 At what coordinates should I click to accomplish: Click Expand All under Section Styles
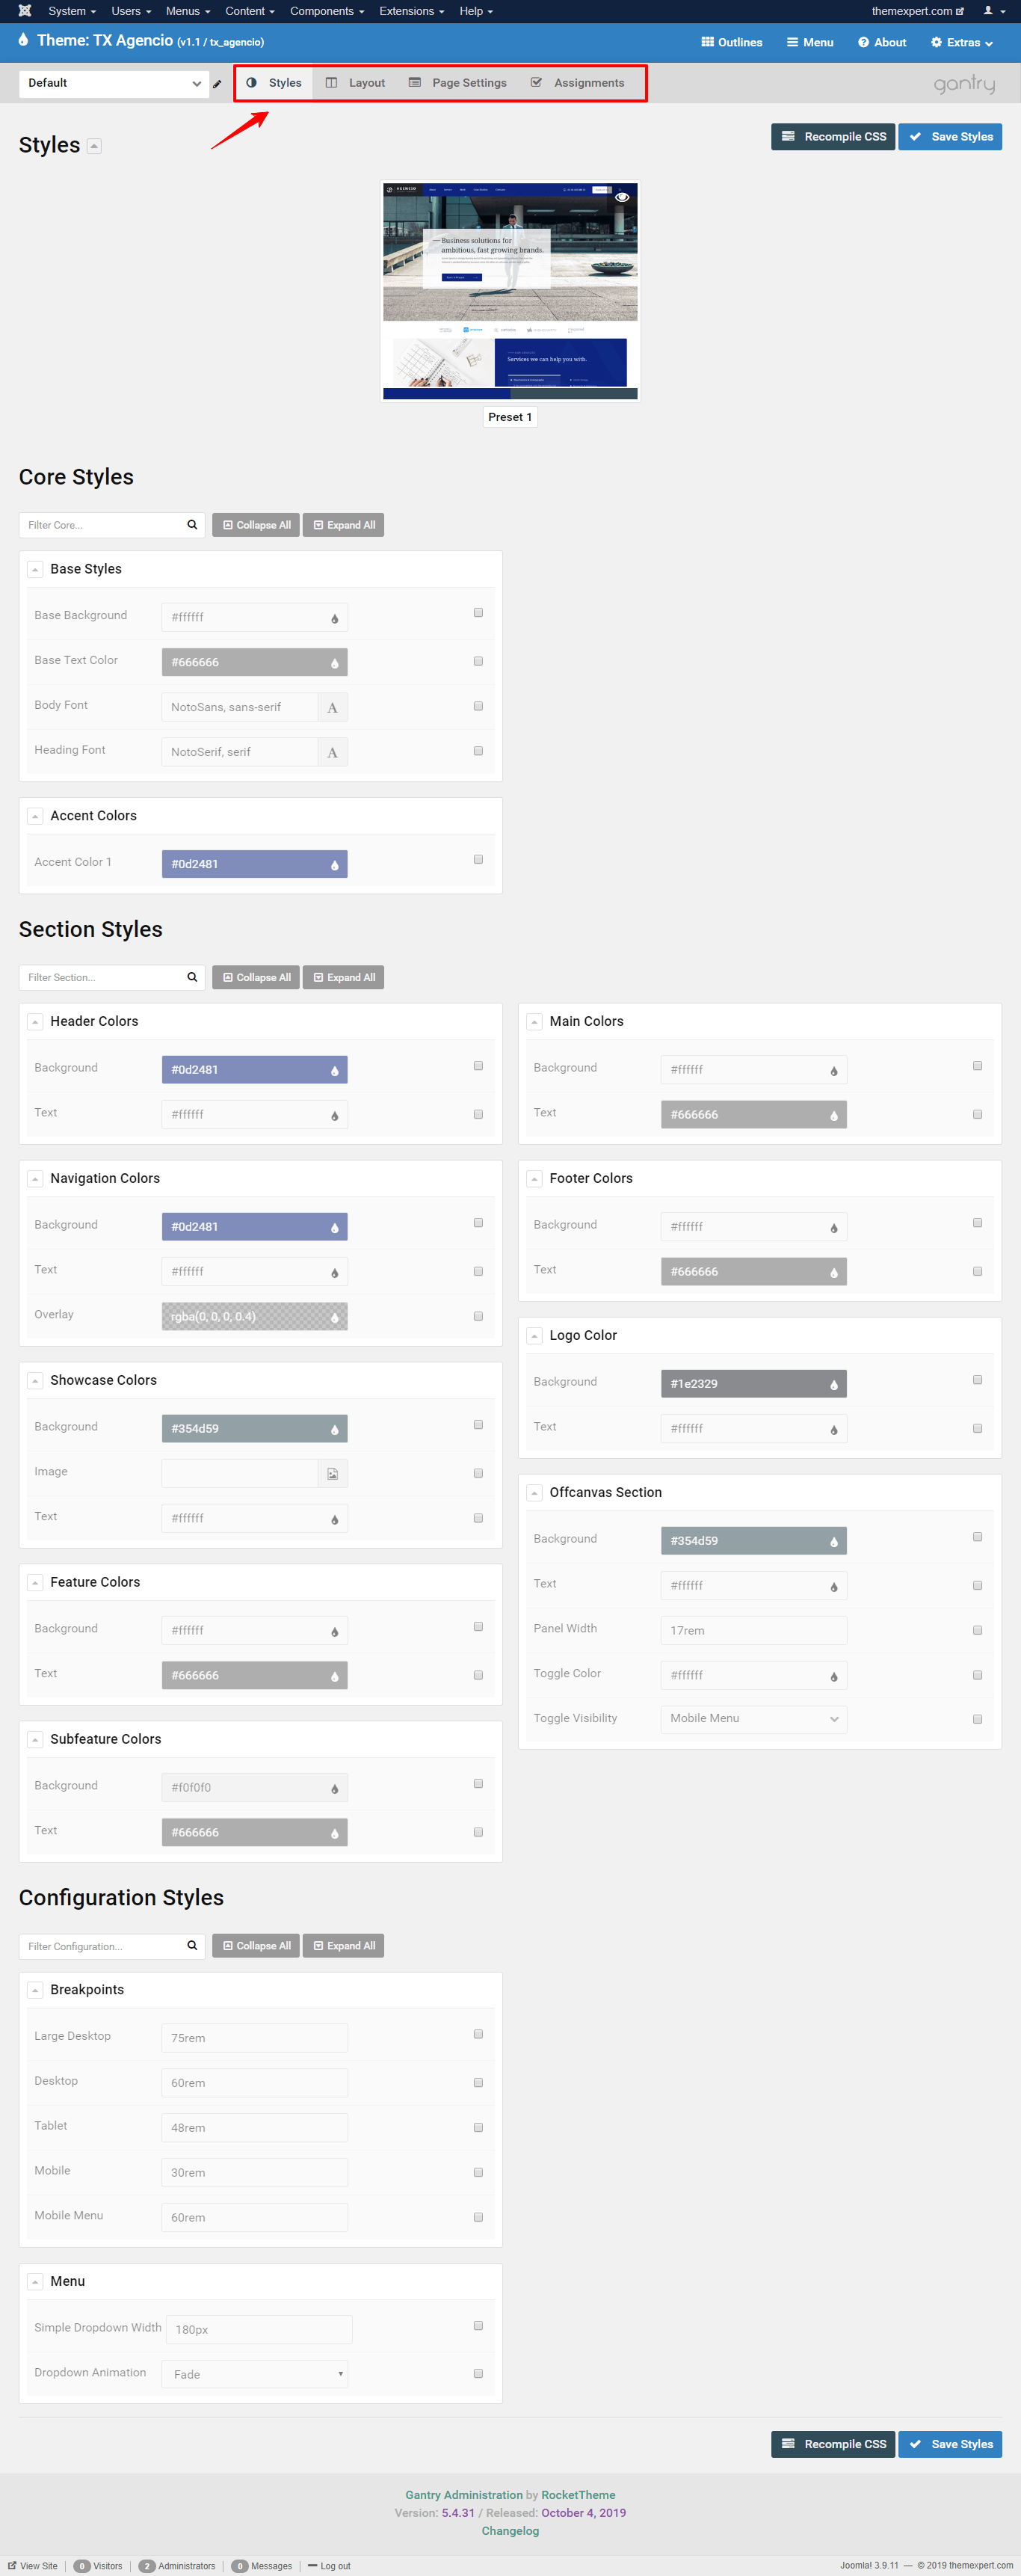344,977
